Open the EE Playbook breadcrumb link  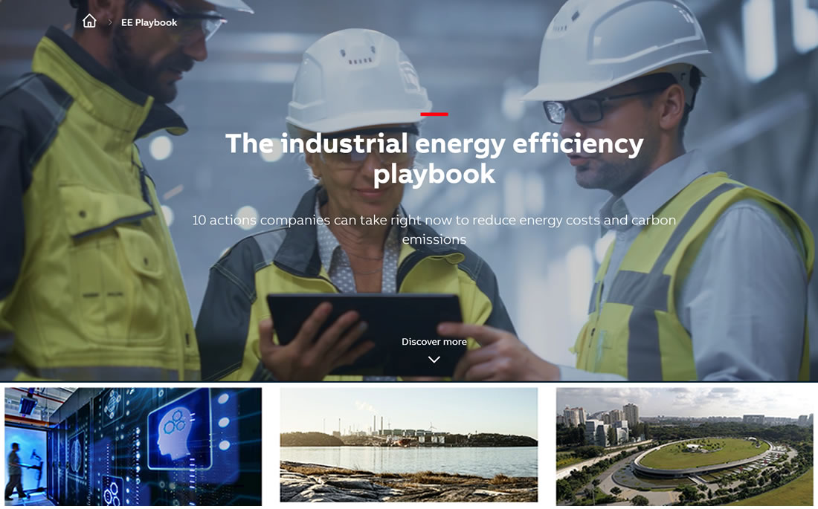(x=149, y=22)
